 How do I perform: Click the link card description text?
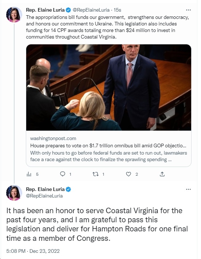click(x=109, y=156)
